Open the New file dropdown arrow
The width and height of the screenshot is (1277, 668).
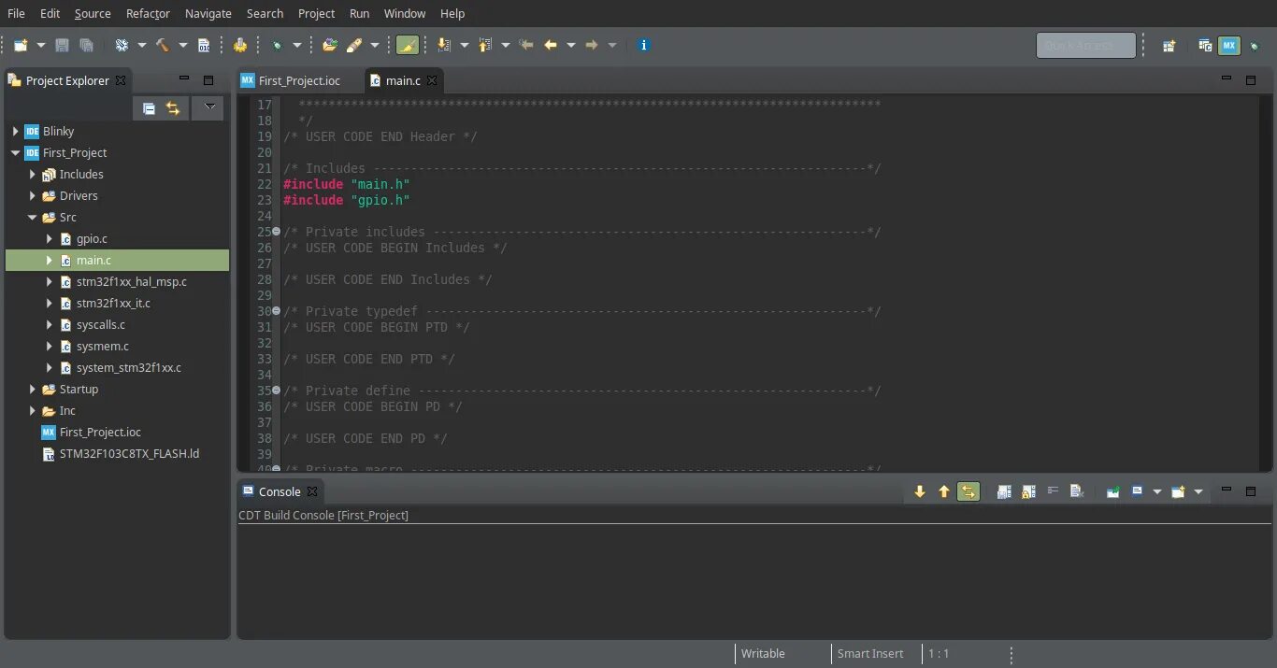tap(41, 45)
